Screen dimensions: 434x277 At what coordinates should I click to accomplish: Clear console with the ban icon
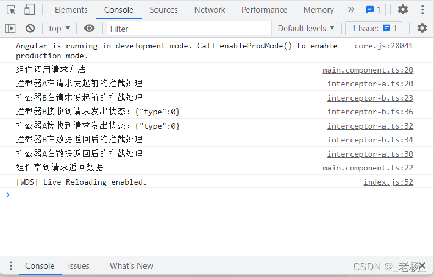click(x=30, y=28)
